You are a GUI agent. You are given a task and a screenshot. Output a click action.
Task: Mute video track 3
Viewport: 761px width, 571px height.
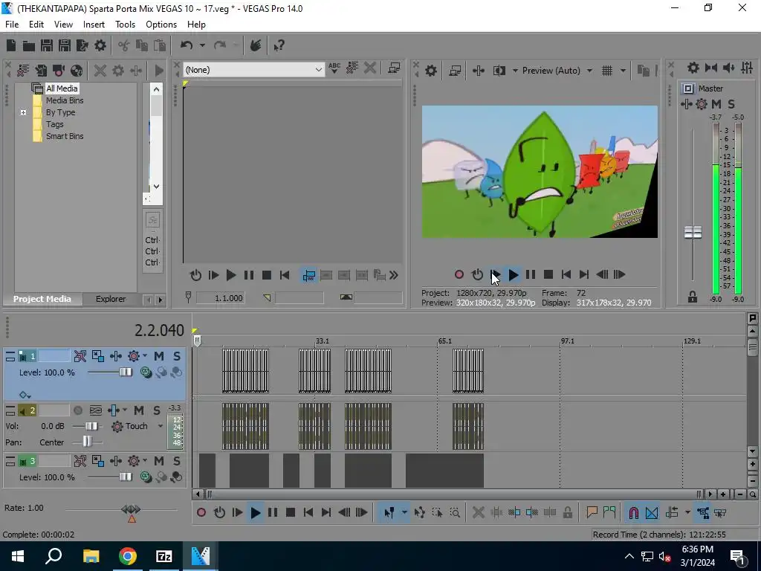coord(159,461)
